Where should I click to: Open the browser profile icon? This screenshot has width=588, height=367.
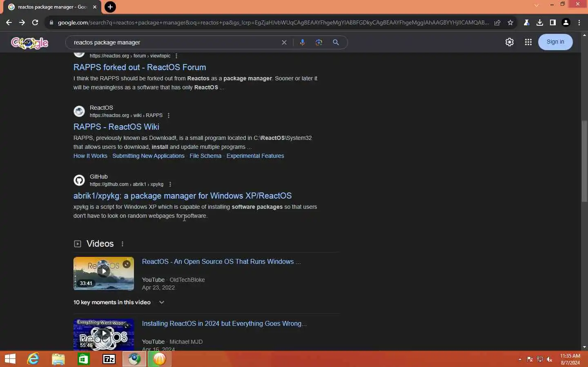pos(566,23)
